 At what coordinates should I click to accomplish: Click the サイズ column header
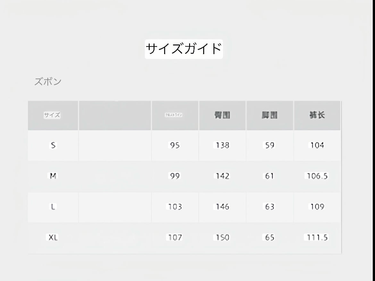[52, 115]
